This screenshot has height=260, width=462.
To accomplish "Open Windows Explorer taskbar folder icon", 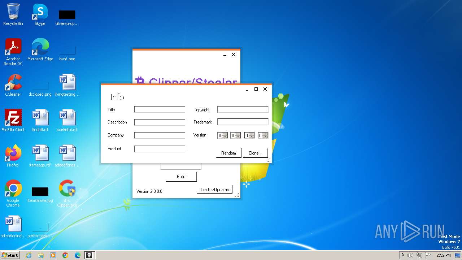I will [41, 255].
